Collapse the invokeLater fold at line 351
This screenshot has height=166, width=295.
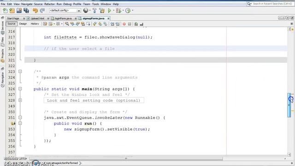point(20,118)
